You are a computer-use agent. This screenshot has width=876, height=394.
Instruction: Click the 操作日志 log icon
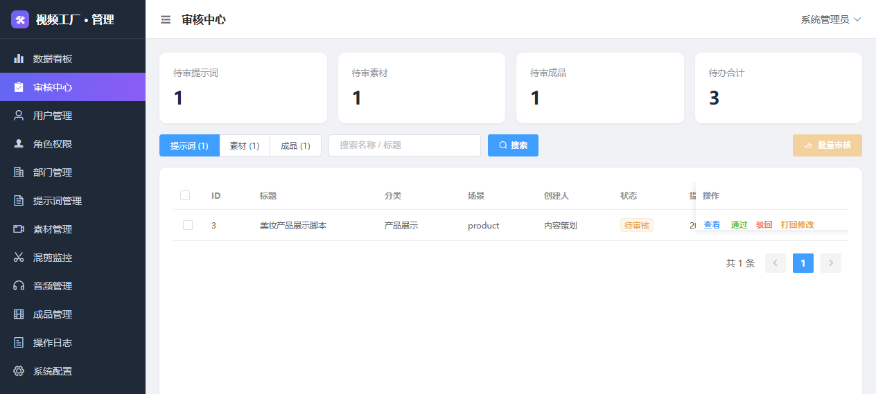[19, 343]
